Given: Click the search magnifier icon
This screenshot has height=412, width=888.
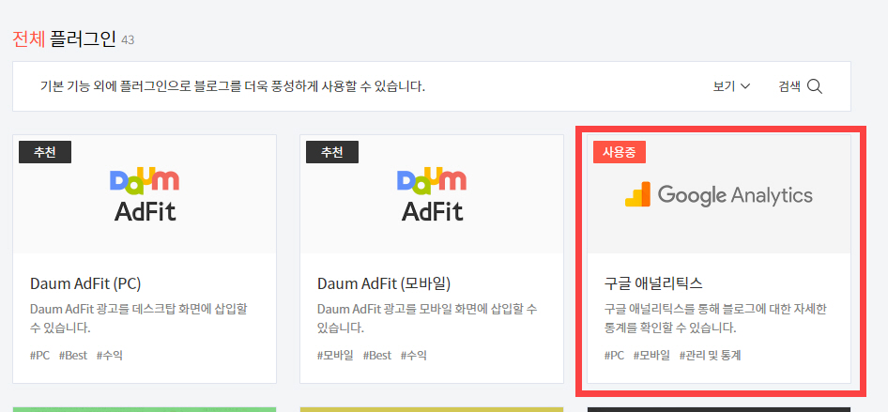Looking at the screenshot, I should (x=815, y=86).
